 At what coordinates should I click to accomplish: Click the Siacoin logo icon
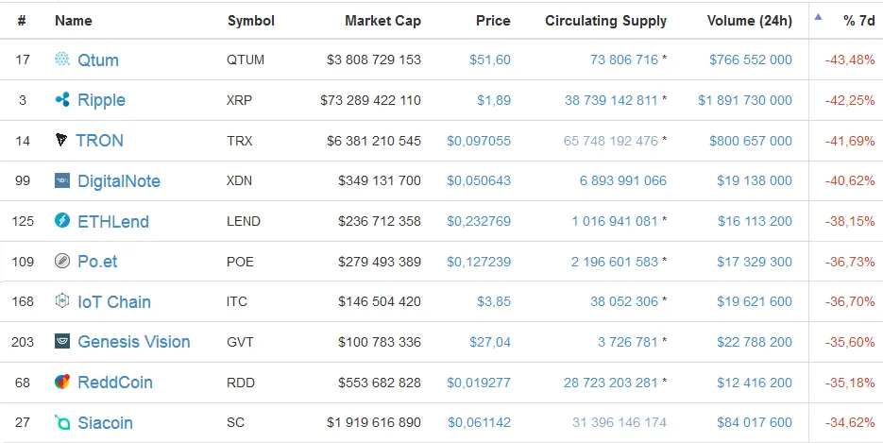[62, 422]
